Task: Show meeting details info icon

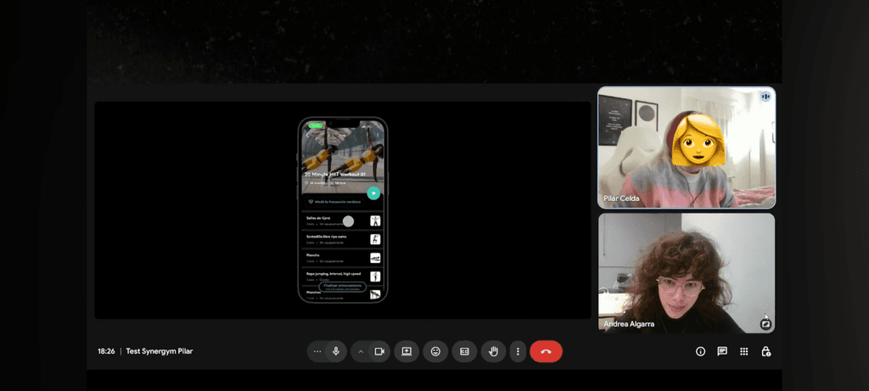Action: coord(700,352)
